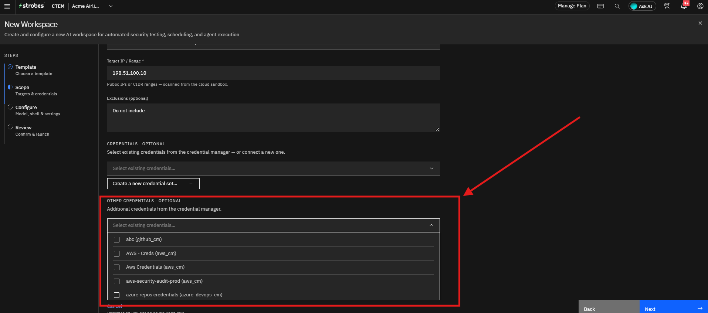Click Create a new credential set
Image resolution: width=708 pixels, height=313 pixels.
153,184
